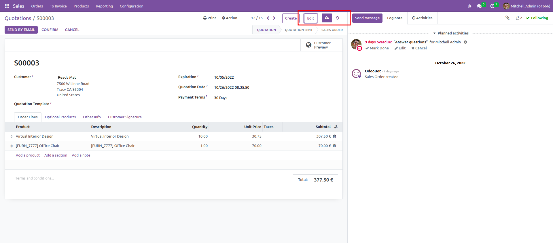Open the Reporting menu

point(104,6)
